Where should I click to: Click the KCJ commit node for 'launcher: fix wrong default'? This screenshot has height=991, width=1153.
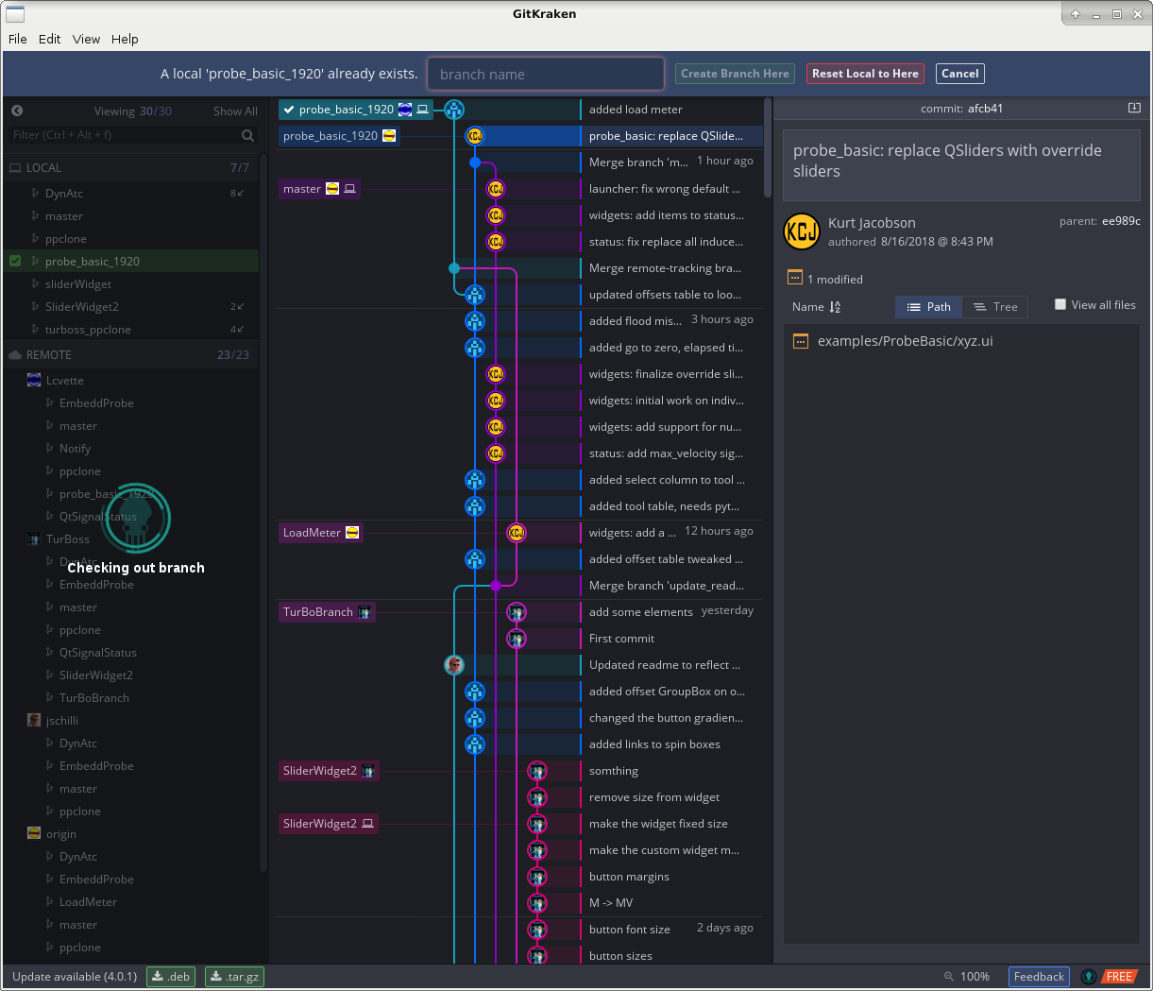496,189
